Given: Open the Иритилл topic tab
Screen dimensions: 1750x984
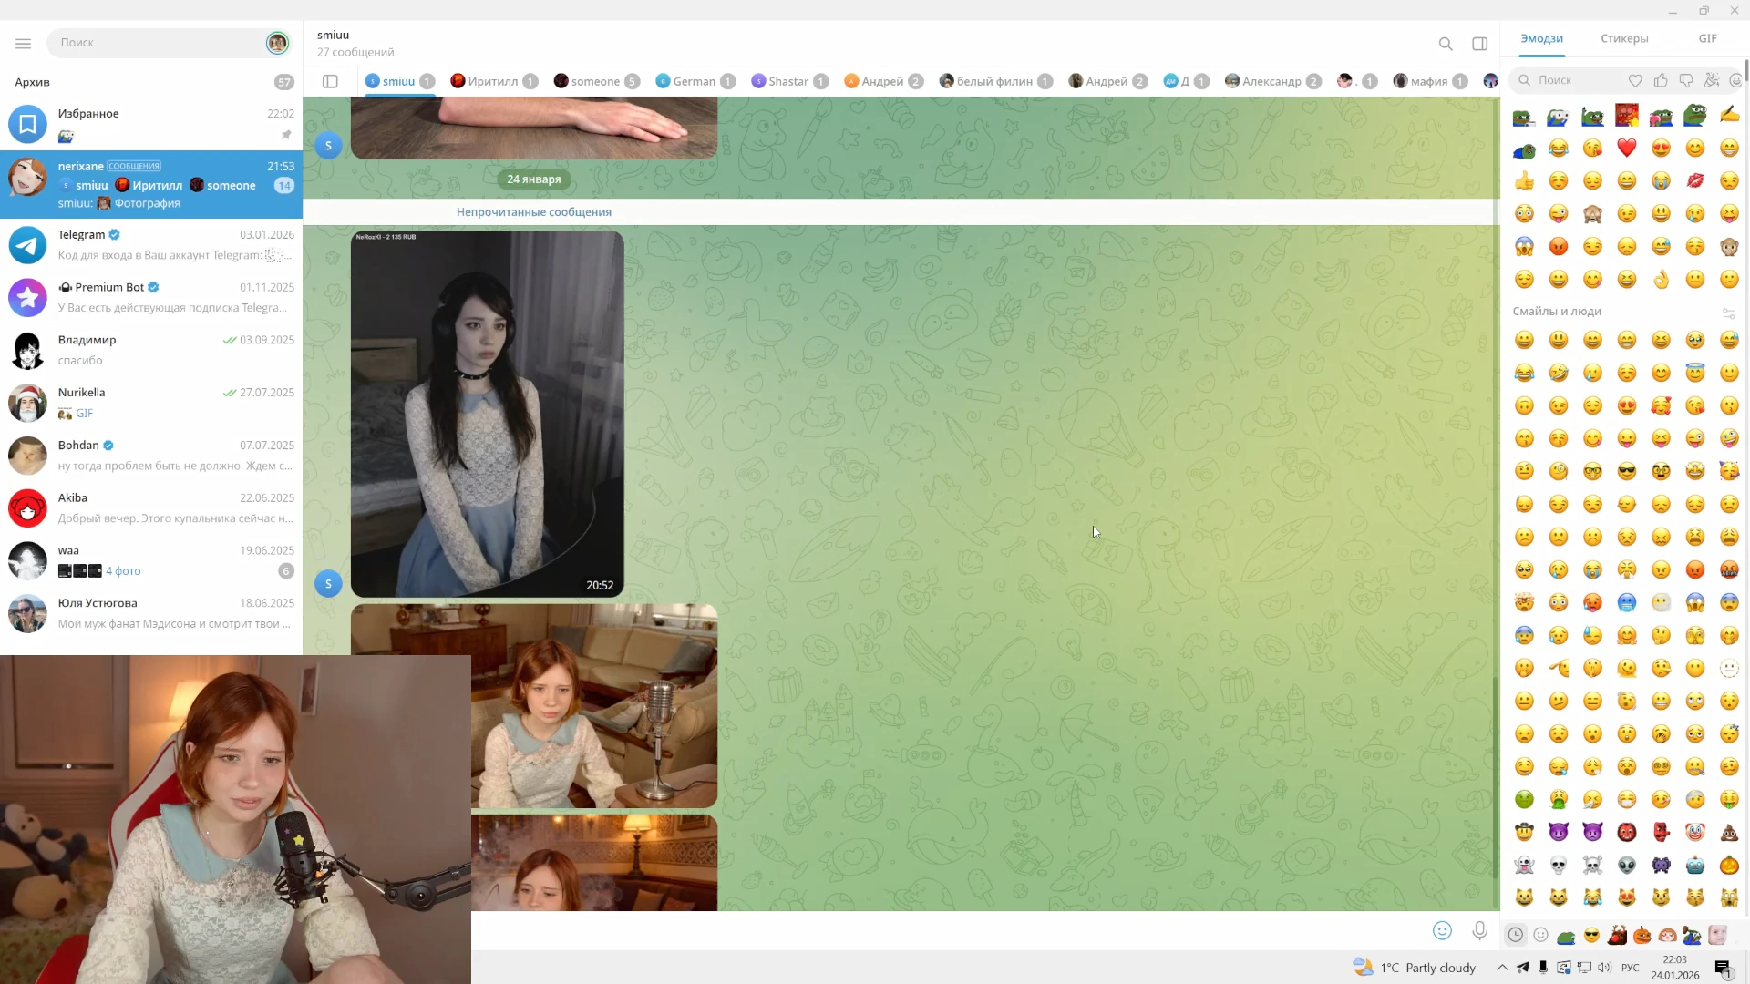Looking at the screenshot, I should pyautogui.click(x=492, y=81).
